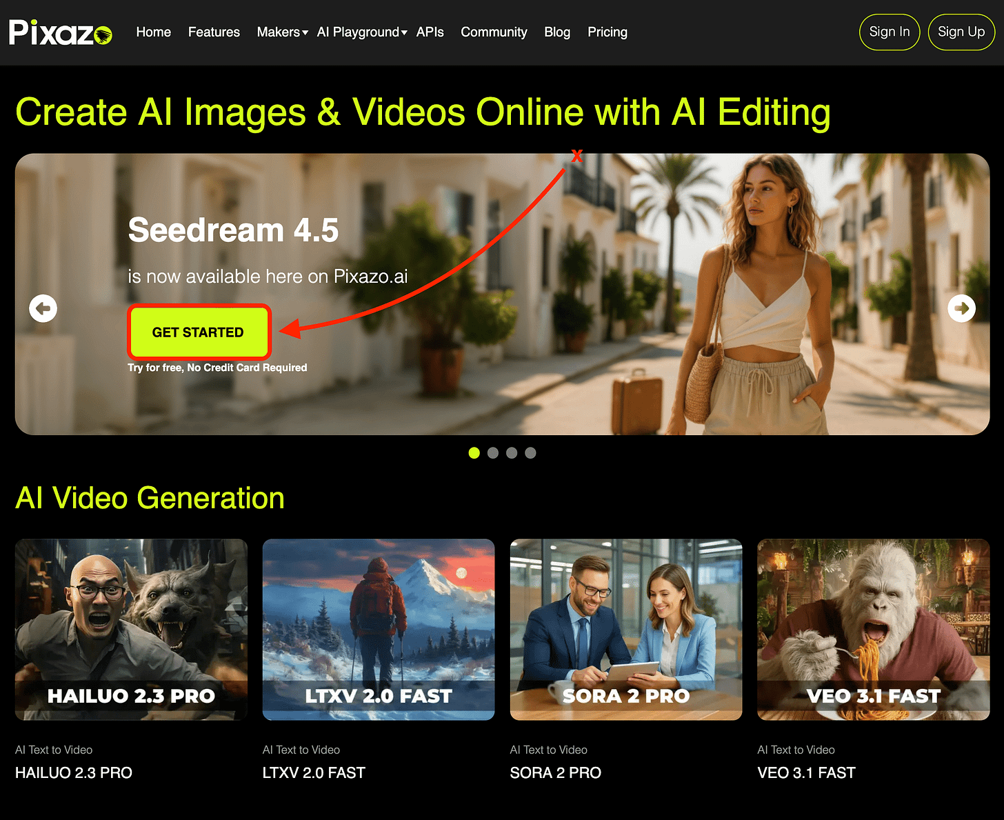The height and width of the screenshot is (820, 1004).
Task: Expand the AI Playground dropdown menu
Action: point(362,32)
